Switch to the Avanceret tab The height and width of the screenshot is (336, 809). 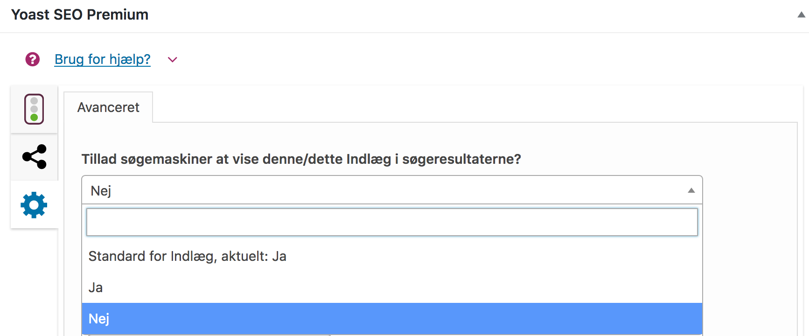tap(108, 108)
